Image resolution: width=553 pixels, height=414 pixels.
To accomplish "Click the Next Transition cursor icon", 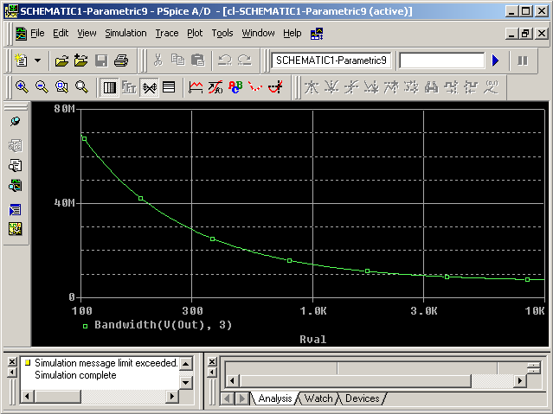I will tap(451, 87).
